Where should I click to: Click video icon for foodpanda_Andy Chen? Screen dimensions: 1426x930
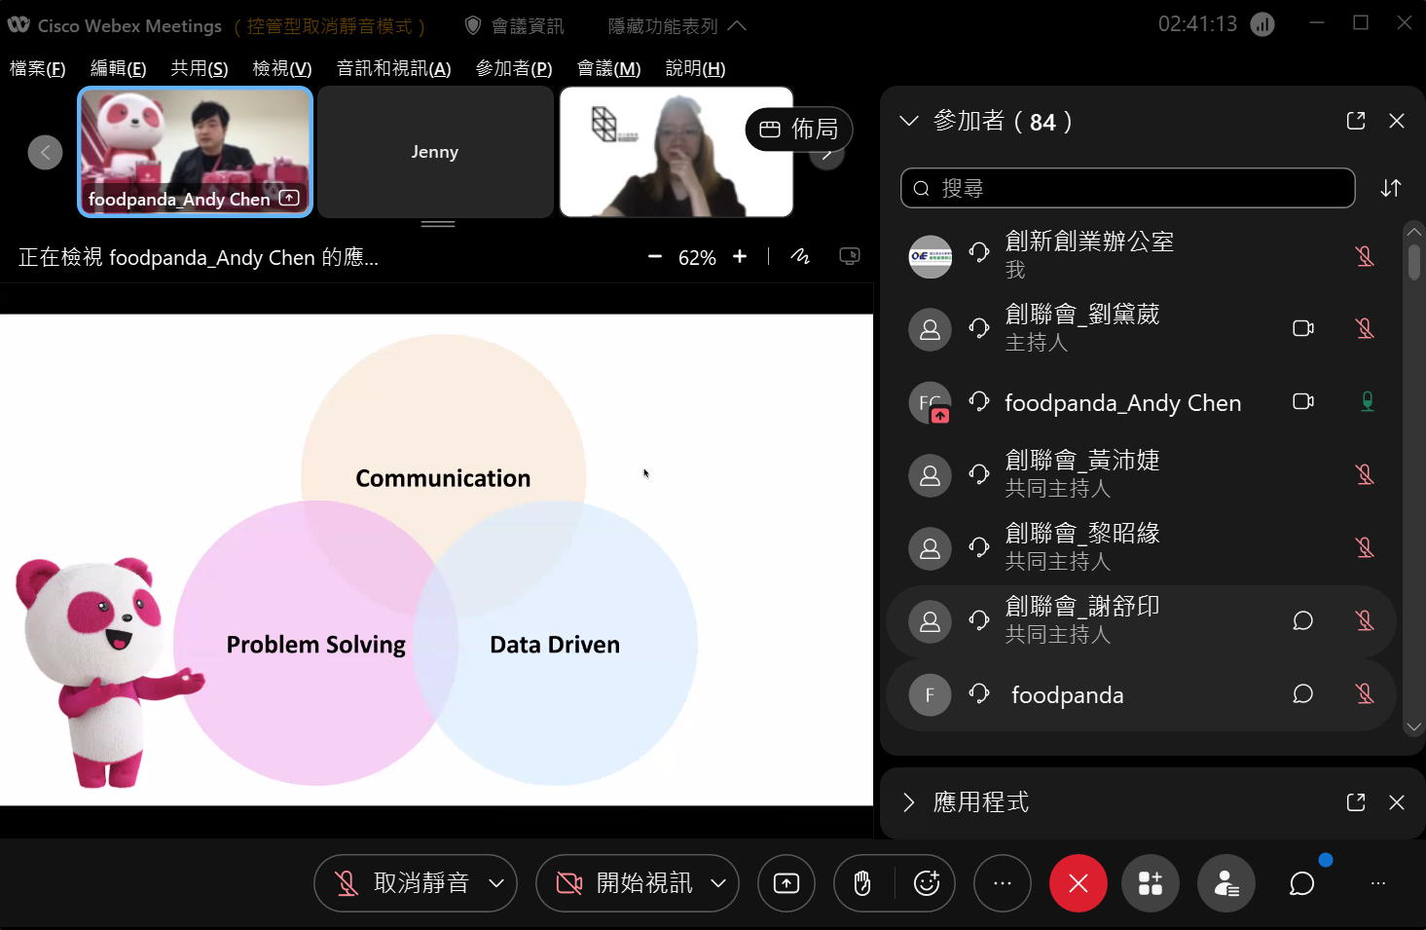(1303, 401)
